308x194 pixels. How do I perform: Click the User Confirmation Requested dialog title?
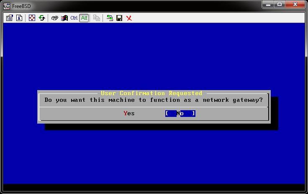(x=151, y=93)
